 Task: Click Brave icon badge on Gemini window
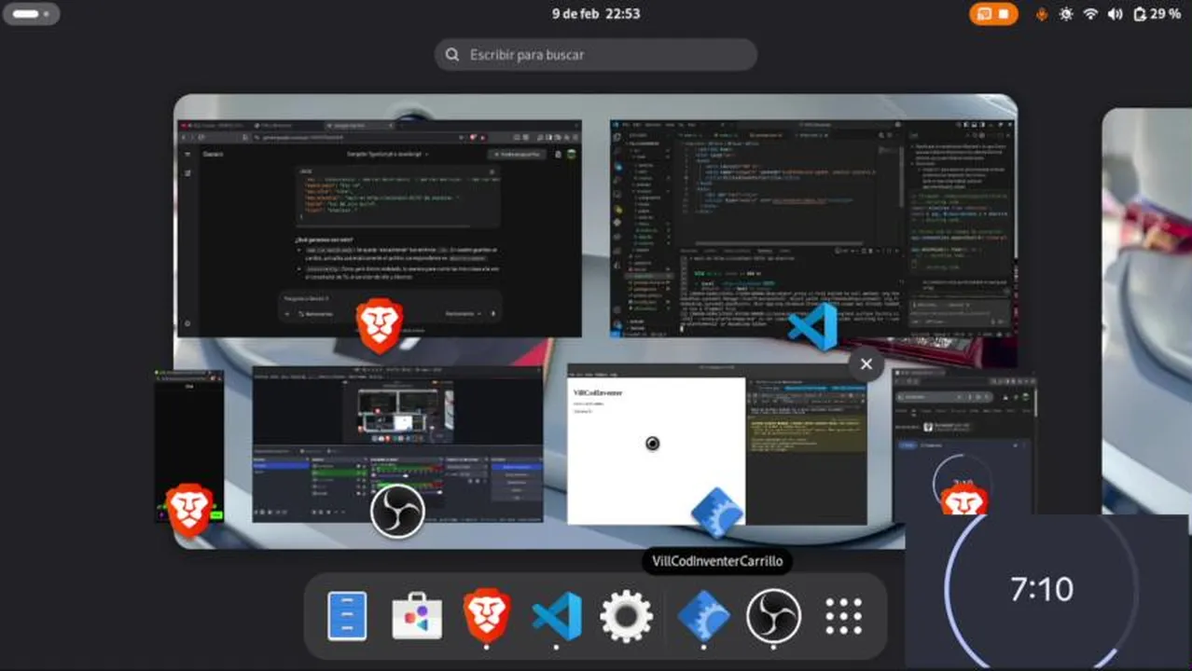379,325
